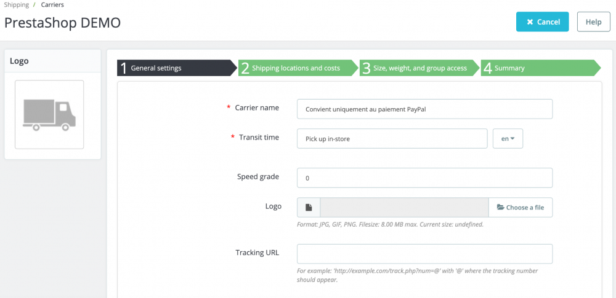616x298 pixels.
Task: Click the truck logo placeholder image
Action: click(49, 114)
